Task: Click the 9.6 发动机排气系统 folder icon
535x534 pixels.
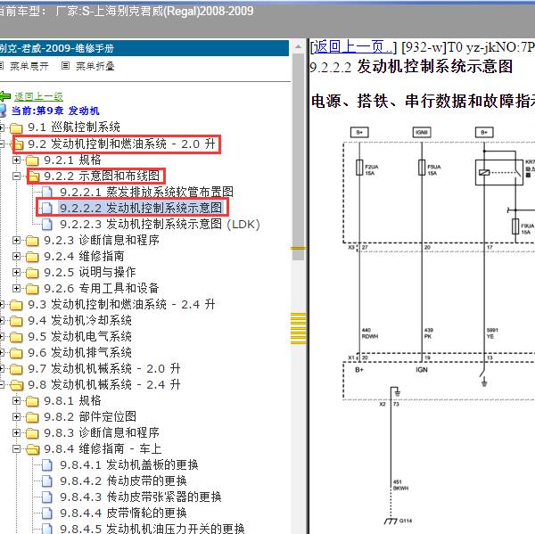Action: coord(16,352)
